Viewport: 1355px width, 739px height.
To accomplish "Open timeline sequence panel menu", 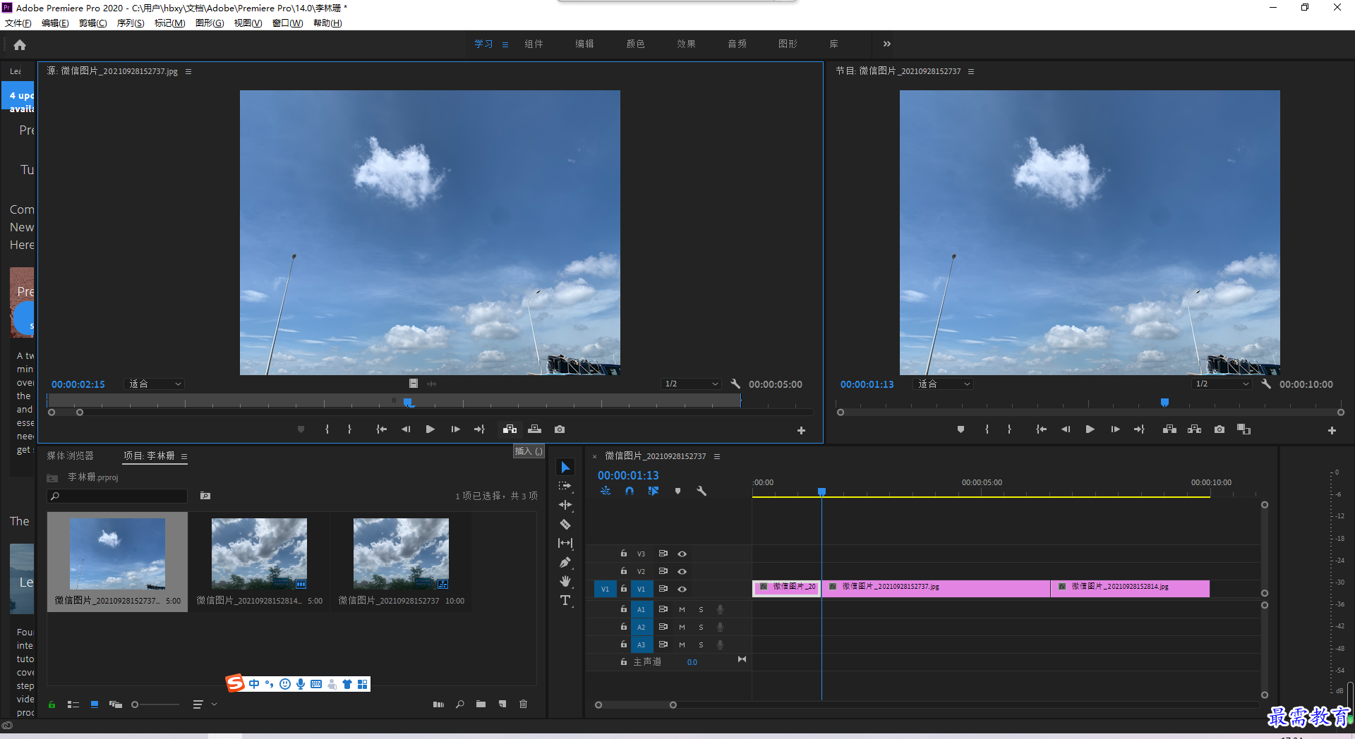I will pos(717,456).
